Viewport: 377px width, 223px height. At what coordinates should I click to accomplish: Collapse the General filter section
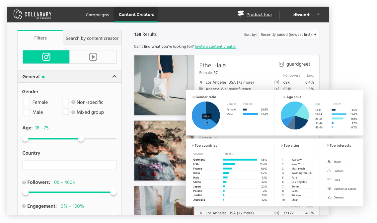point(114,77)
